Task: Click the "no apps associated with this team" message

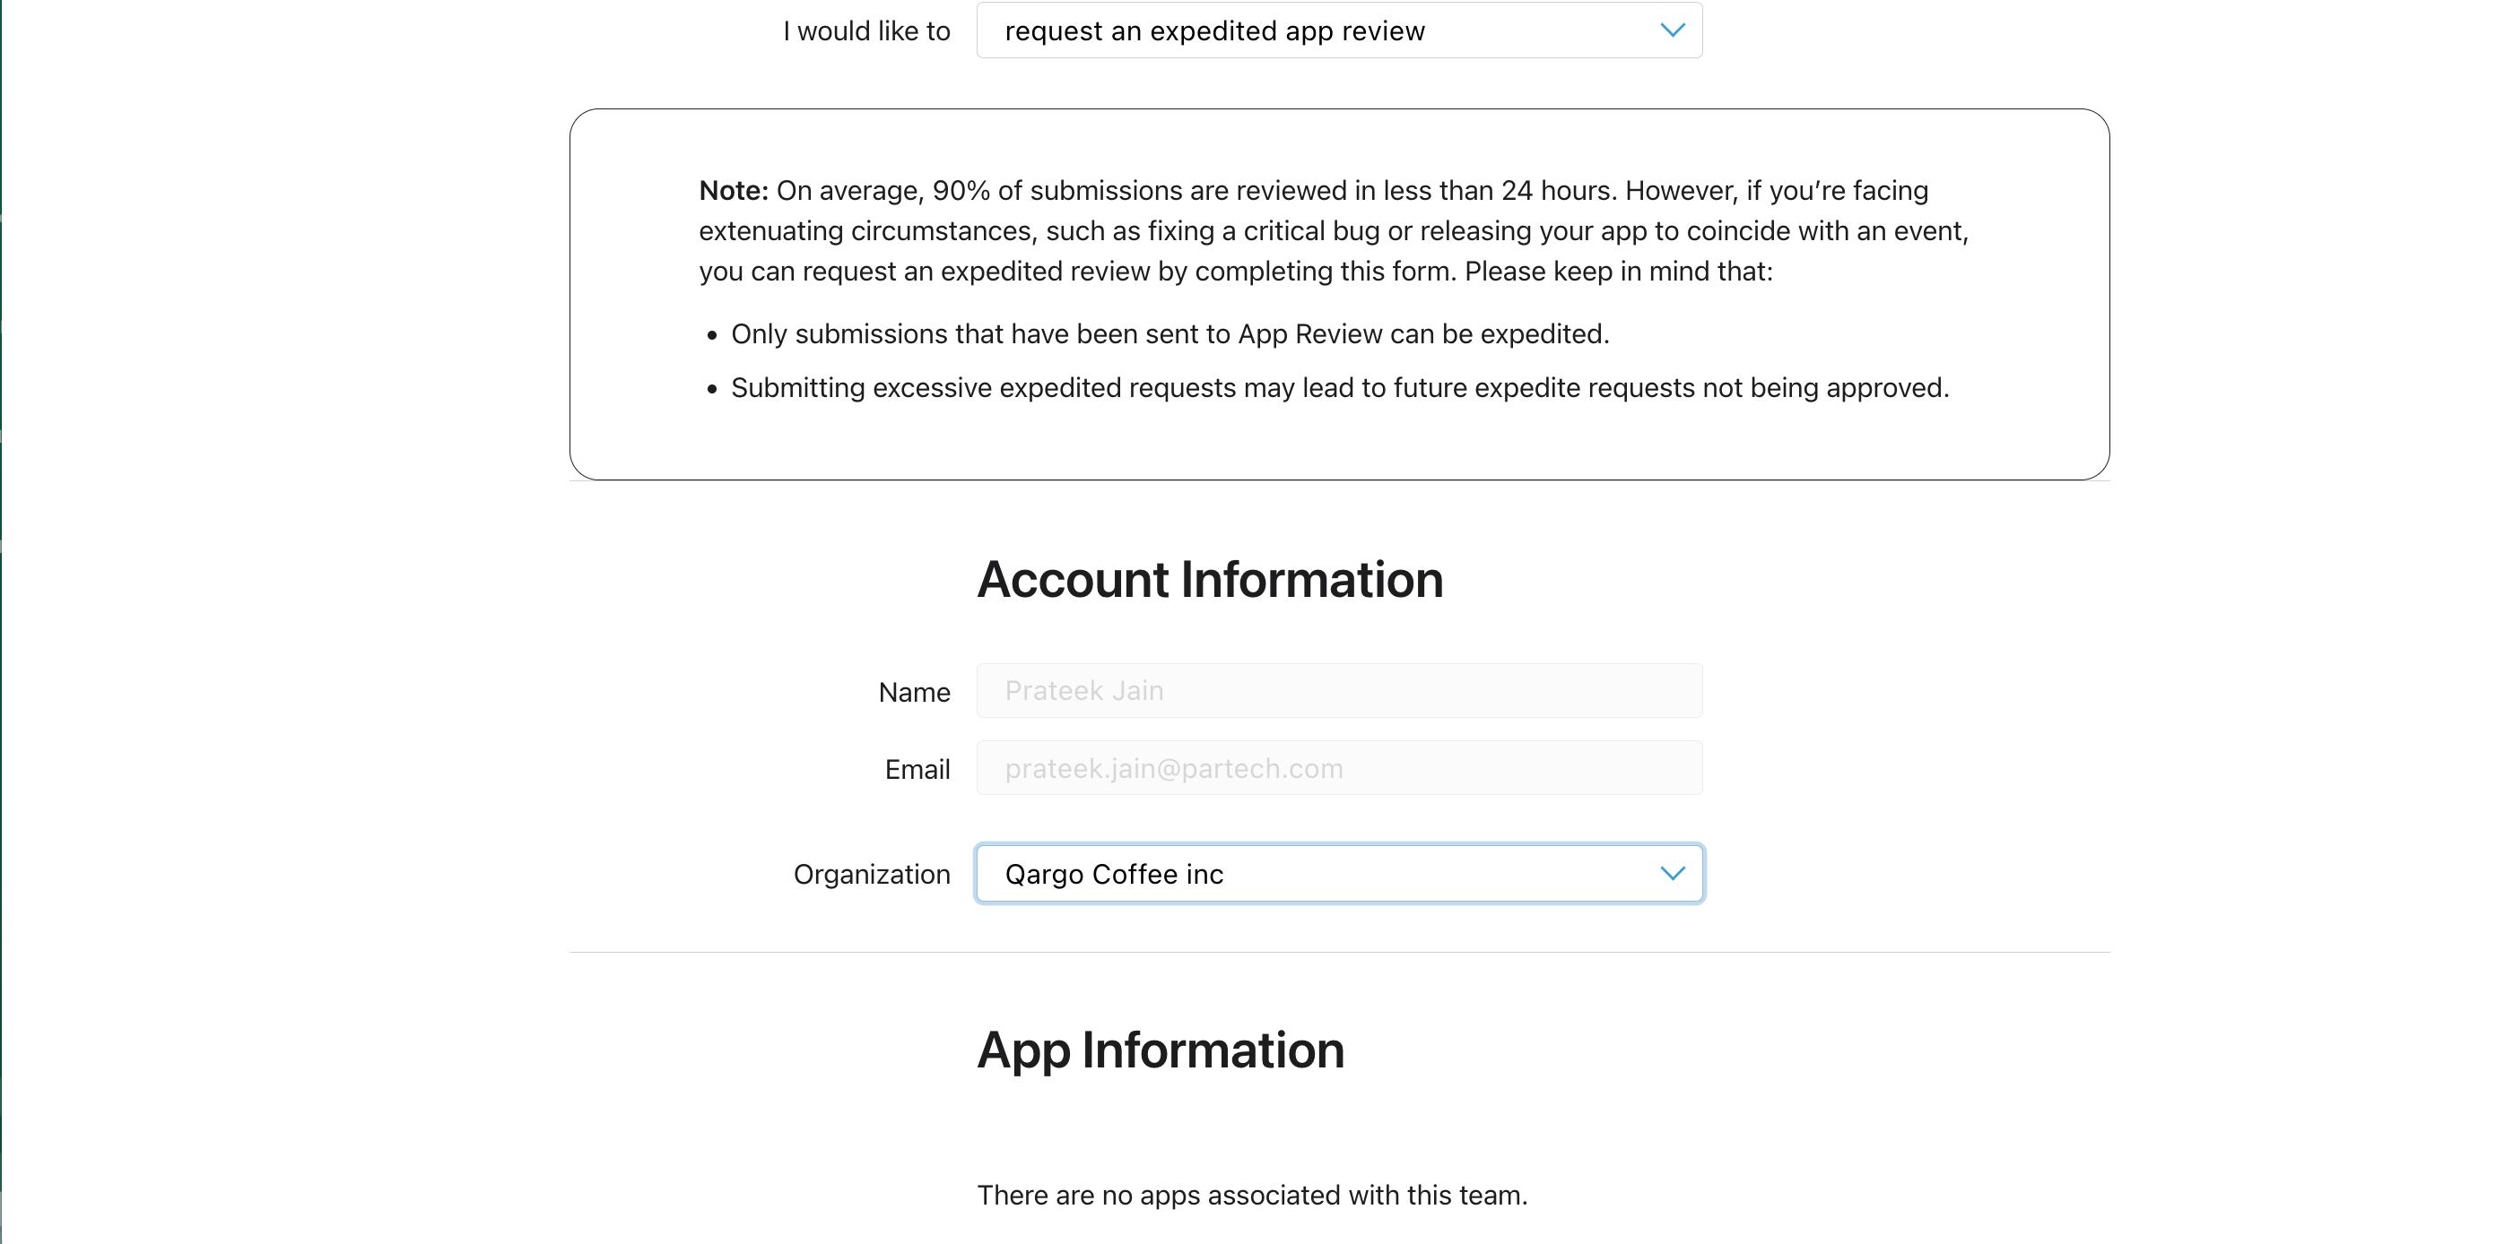Action: click(1252, 1195)
